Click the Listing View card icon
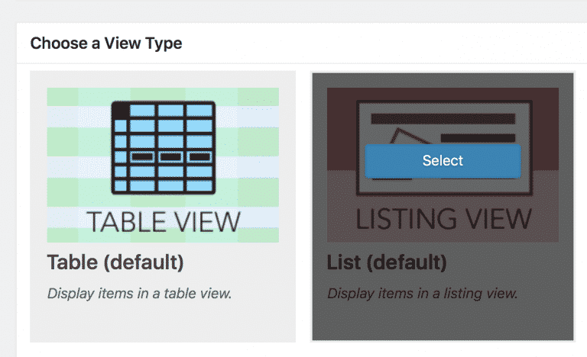The width and height of the screenshot is (587, 357). [x=444, y=148]
